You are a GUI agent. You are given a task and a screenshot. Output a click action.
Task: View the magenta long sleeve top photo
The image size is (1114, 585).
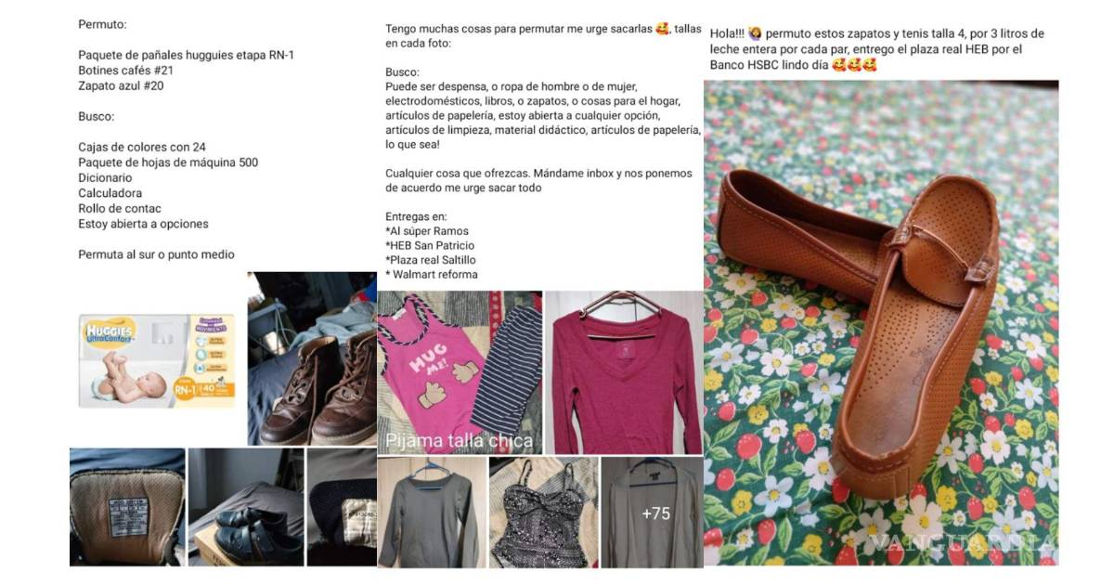[x=624, y=372]
